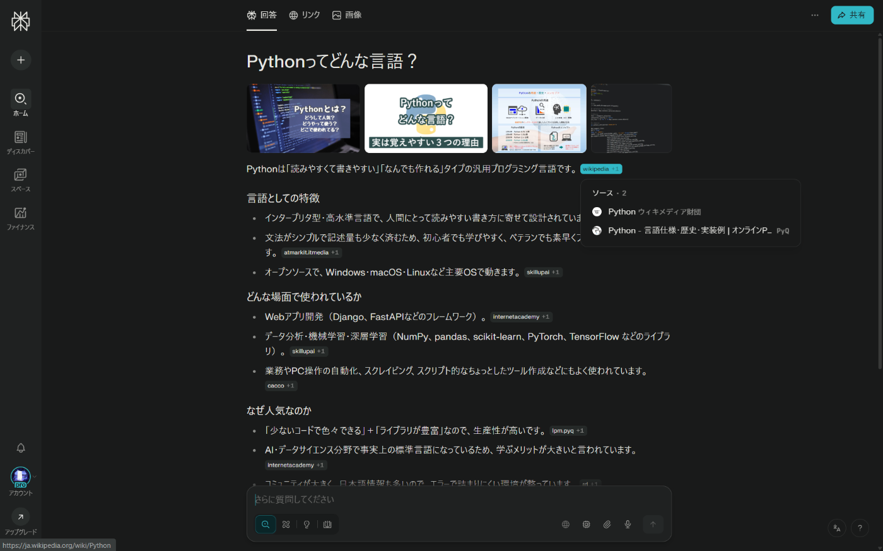Open the light blue infographic thumbnail
This screenshot has height=551, width=883.
click(539, 118)
